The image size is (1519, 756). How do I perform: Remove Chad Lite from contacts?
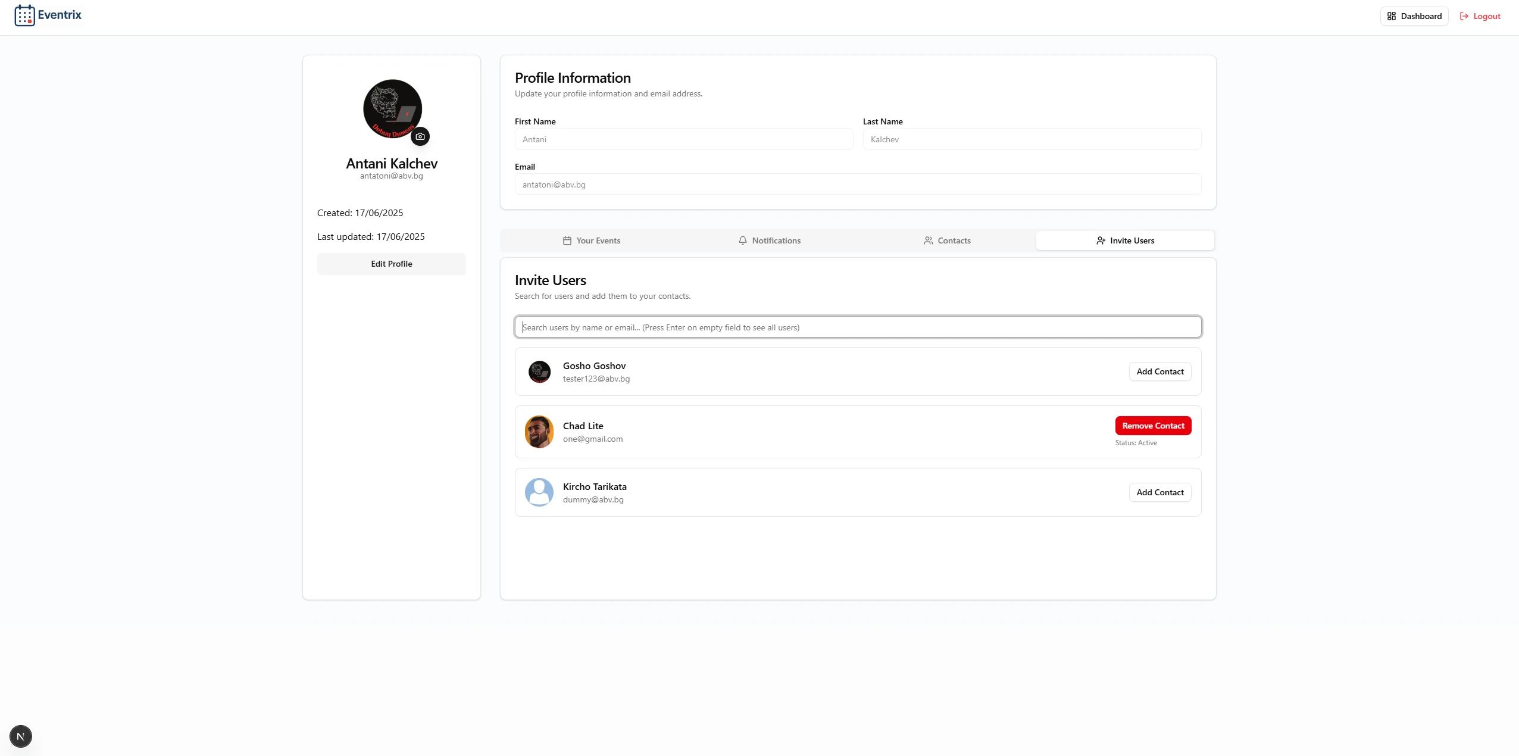[x=1153, y=426]
